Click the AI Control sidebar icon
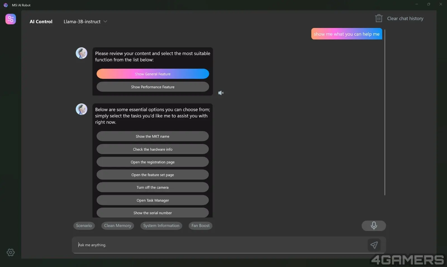Image resolution: width=447 pixels, height=267 pixels. tap(11, 19)
